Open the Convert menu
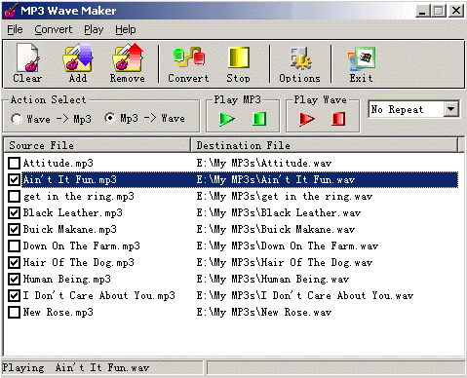 coord(54,29)
